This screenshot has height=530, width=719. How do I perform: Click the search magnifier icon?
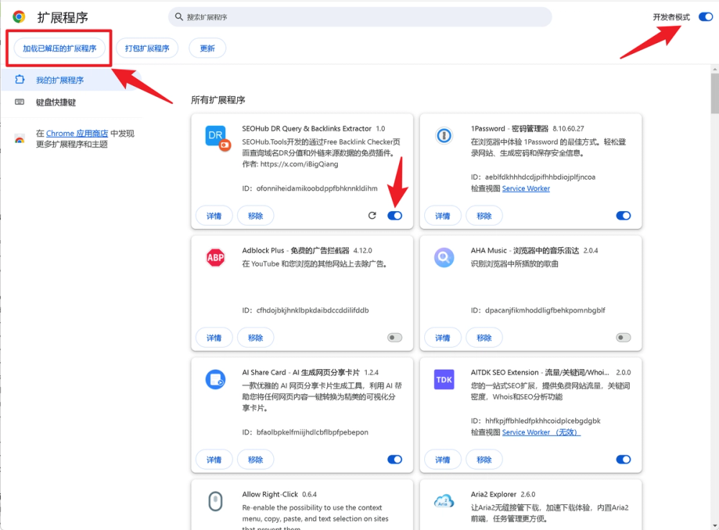[x=179, y=17]
